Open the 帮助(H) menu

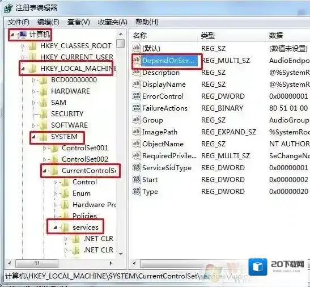point(147,22)
